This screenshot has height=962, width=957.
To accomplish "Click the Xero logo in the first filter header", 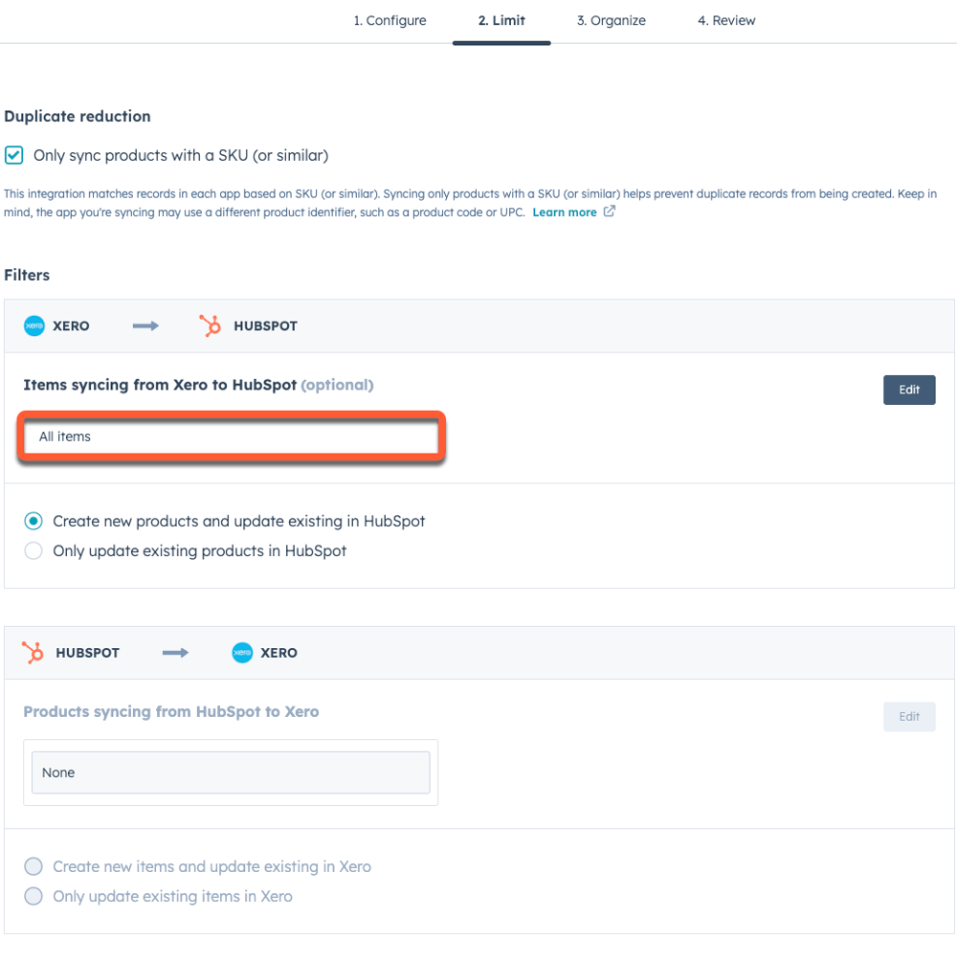I will point(34,325).
